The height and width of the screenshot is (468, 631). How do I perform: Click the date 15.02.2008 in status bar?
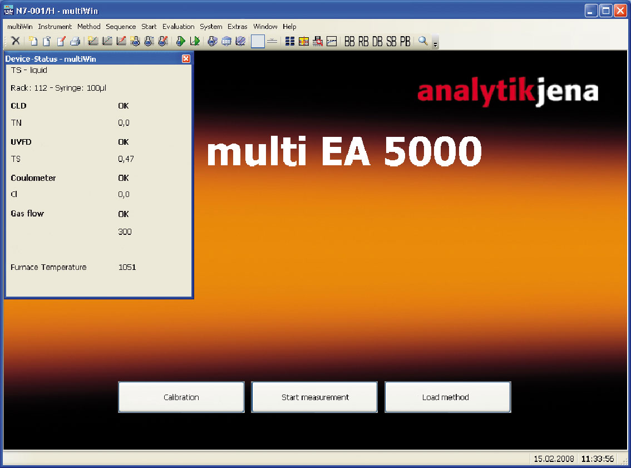pos(554,459)
